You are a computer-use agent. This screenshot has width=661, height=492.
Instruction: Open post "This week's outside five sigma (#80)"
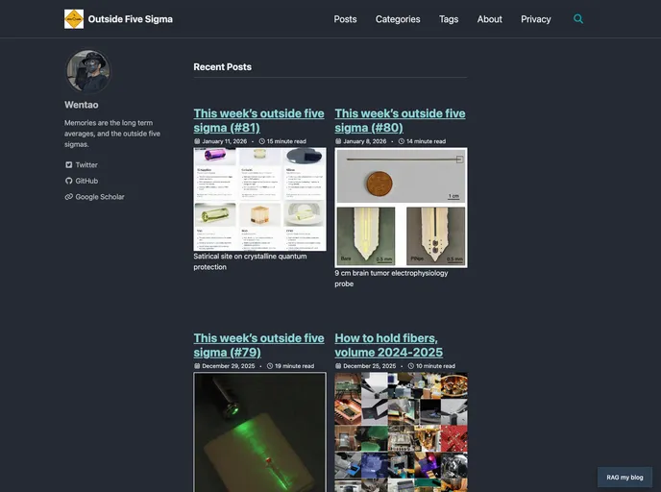400,120
